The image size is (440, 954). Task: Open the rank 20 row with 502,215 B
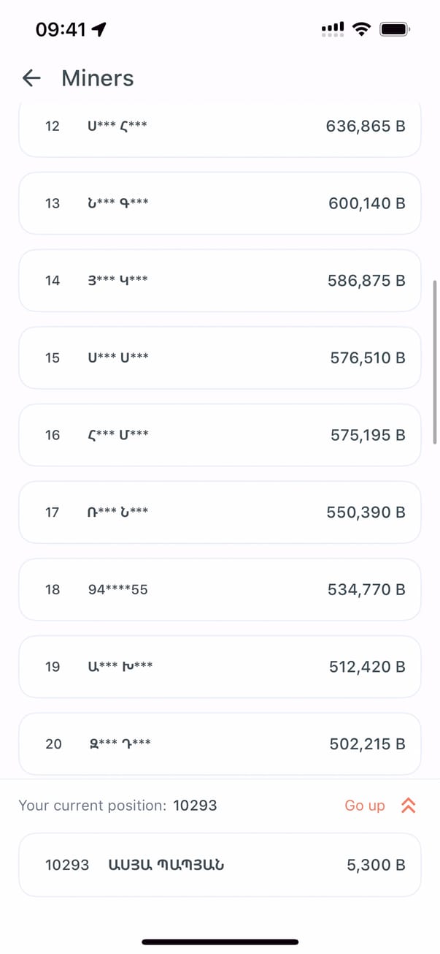coord(220,744)
